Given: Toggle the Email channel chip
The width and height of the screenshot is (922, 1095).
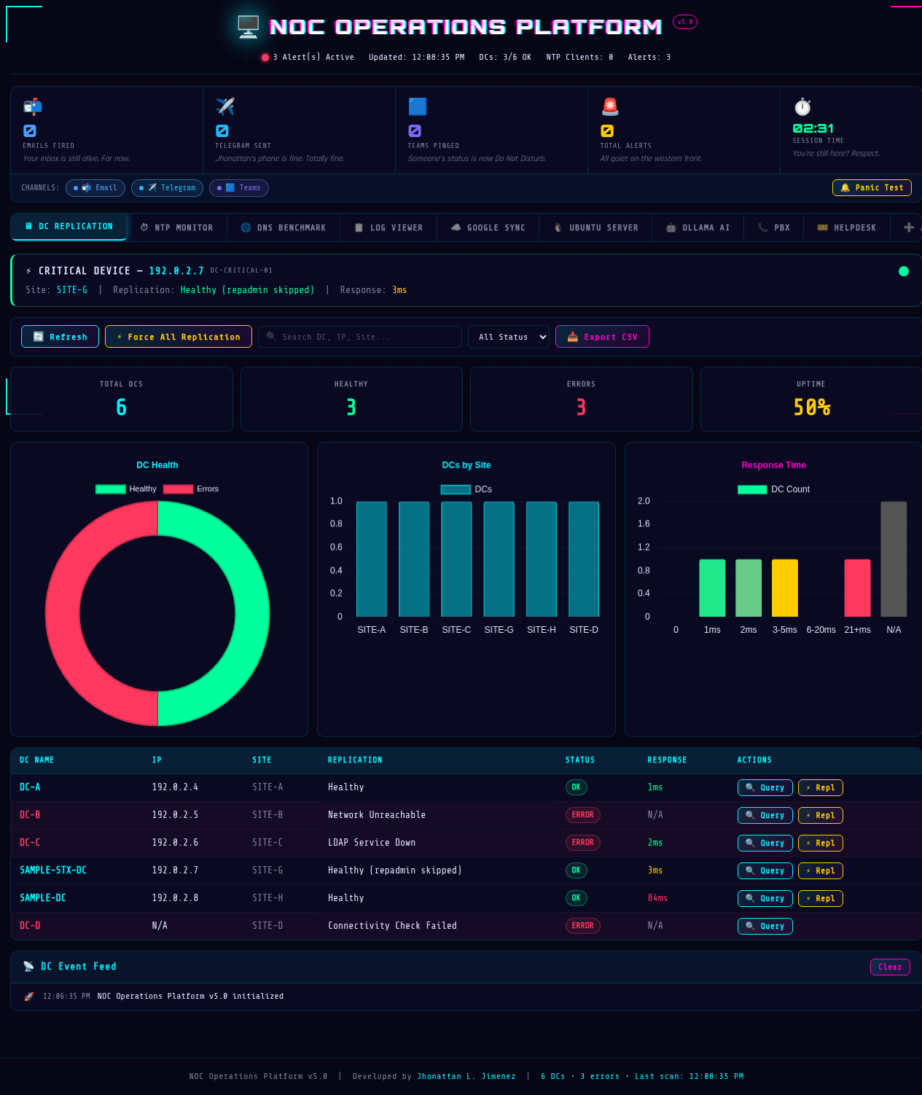Looking at the screenshot, I should pyautogui.click(x=95, y=188).
